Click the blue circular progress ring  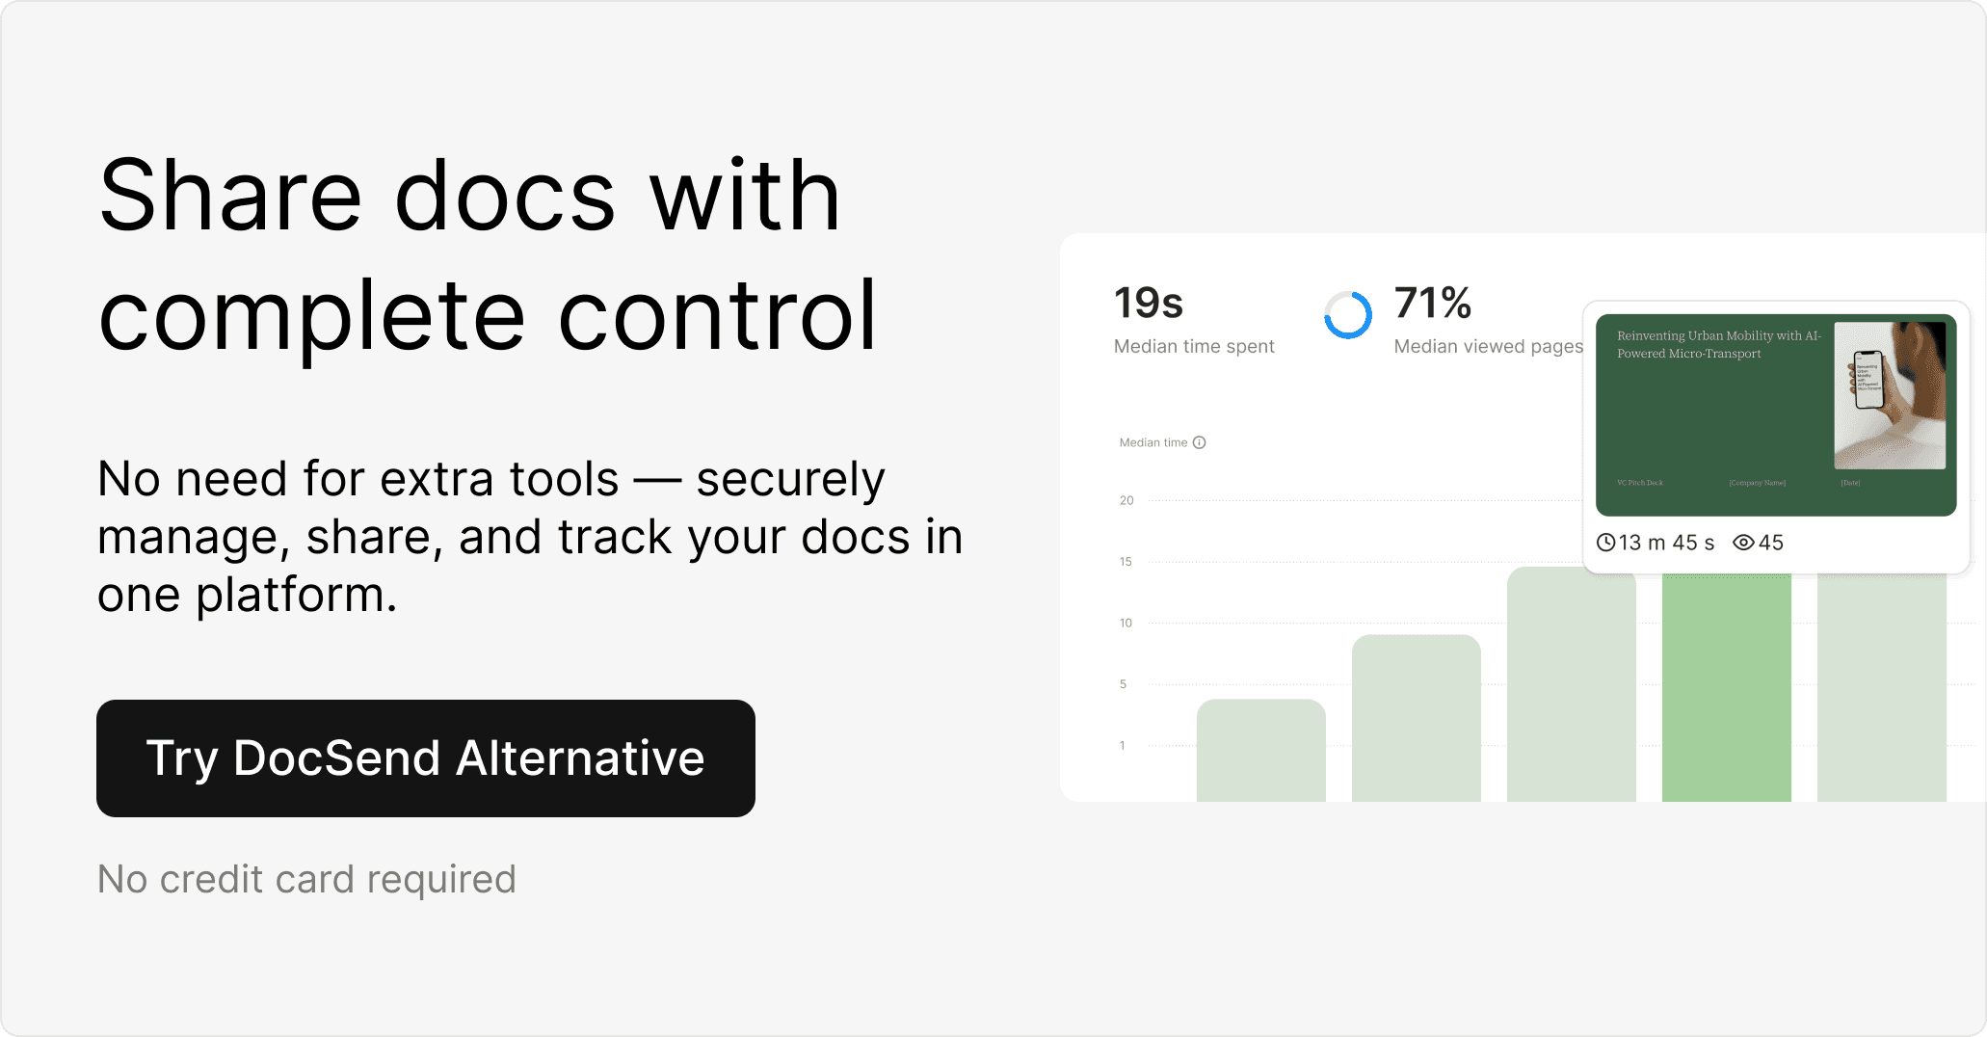coord(1348,315)
